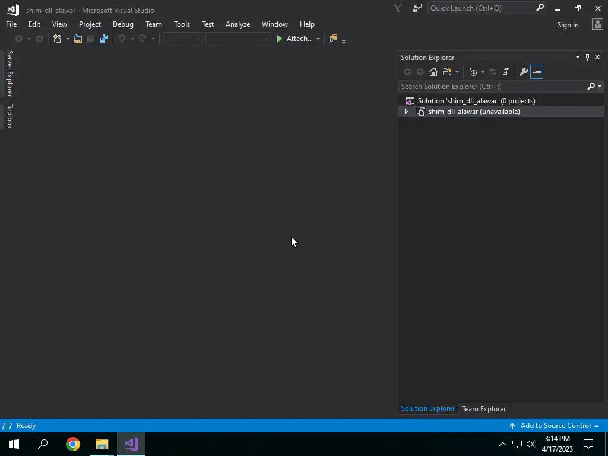608x456 pixels.
Task: Click the Send Feedback icon
Action: coord(417,8)
